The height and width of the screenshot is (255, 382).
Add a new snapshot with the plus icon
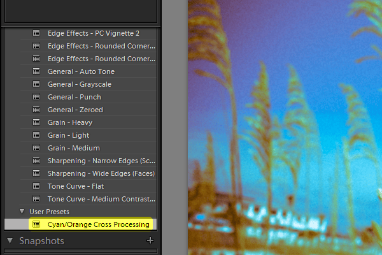(150, 240)
